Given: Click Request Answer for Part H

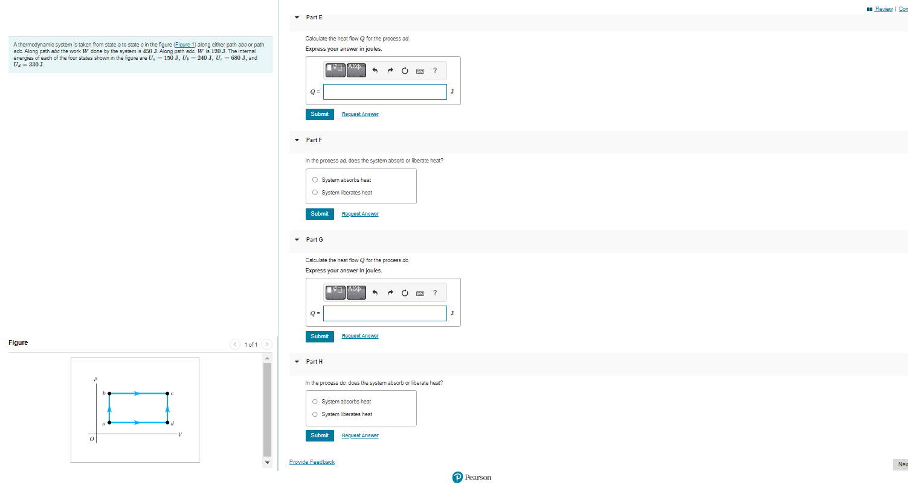Looking at the screenshot, I should [x=360, y=435].
